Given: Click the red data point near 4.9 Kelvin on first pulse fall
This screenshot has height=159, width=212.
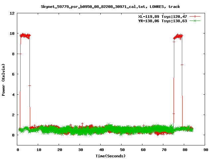Looking at the screenshot, I should pyautogui.click(x=29, y=85).
